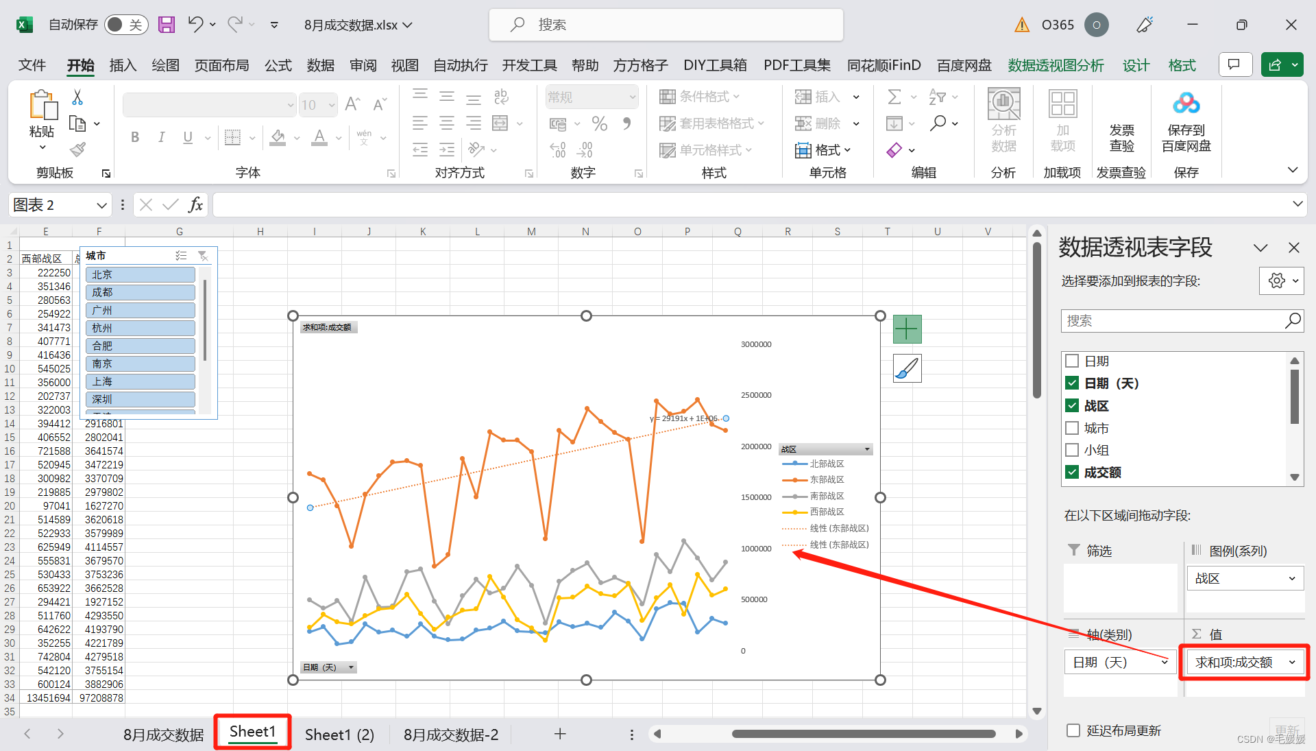The width and height of the screenshot is (1316, 751).
Task: Uncheck the 战区 field checkbox
Action: point(1073,405)
